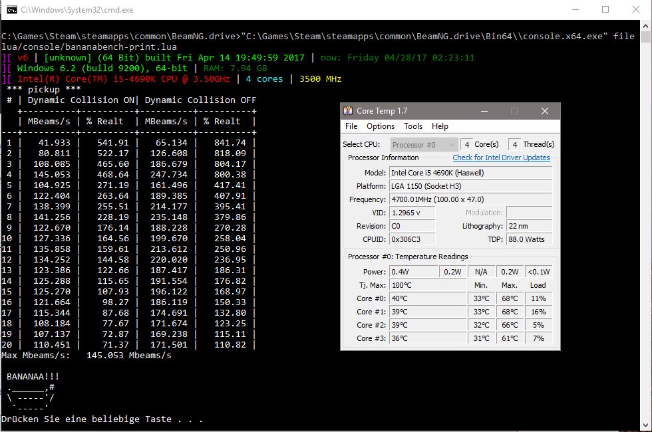Click the BANANAA!!! text in console
Viewport: 652px width, 432px height.
33,377
